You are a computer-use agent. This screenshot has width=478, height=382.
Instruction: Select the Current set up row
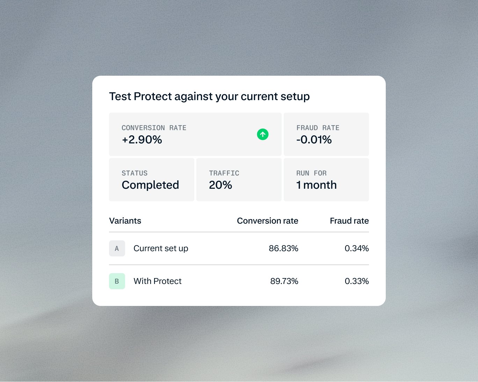pos(239,248)
